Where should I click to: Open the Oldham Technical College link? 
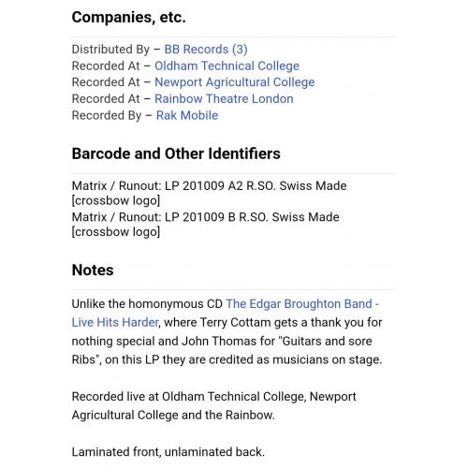coord(227,66)
